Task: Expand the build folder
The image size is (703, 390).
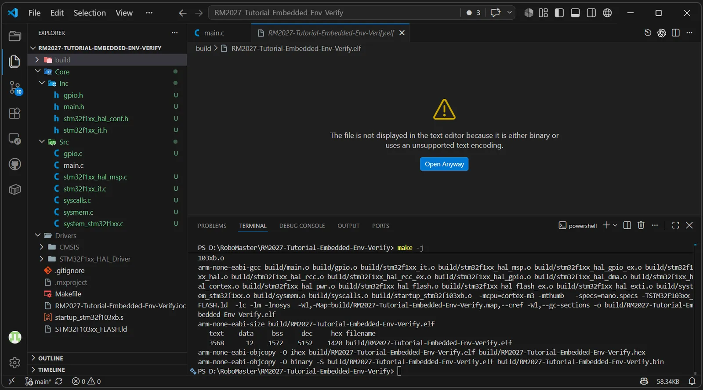Action: [x=37, y=60]
